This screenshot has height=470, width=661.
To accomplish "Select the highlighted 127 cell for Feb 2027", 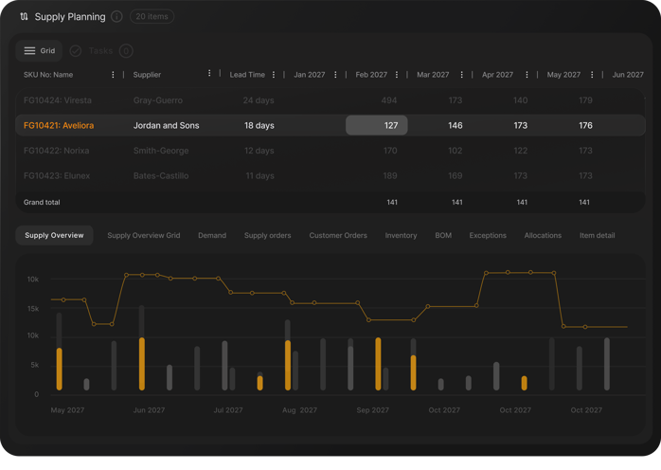I will 376,125.
